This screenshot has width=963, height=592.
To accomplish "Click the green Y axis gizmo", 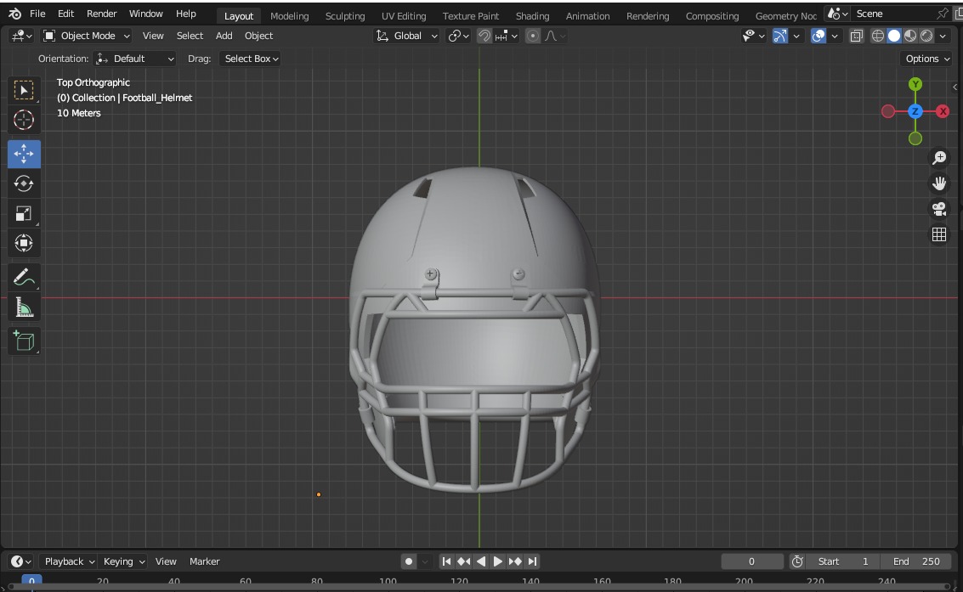I will (915, 84).
